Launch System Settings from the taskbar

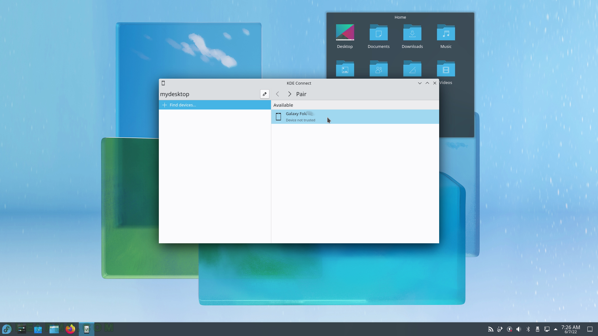tap(21, 329)
